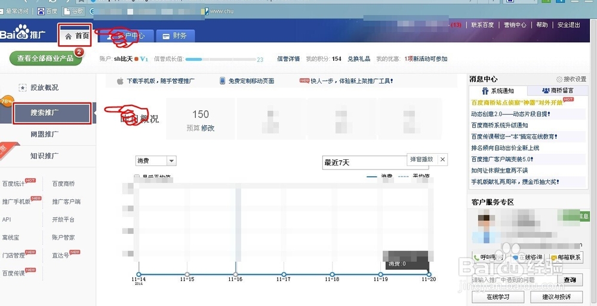
Task: Open 推广手机版 link
Action: [x=16, y=202]
